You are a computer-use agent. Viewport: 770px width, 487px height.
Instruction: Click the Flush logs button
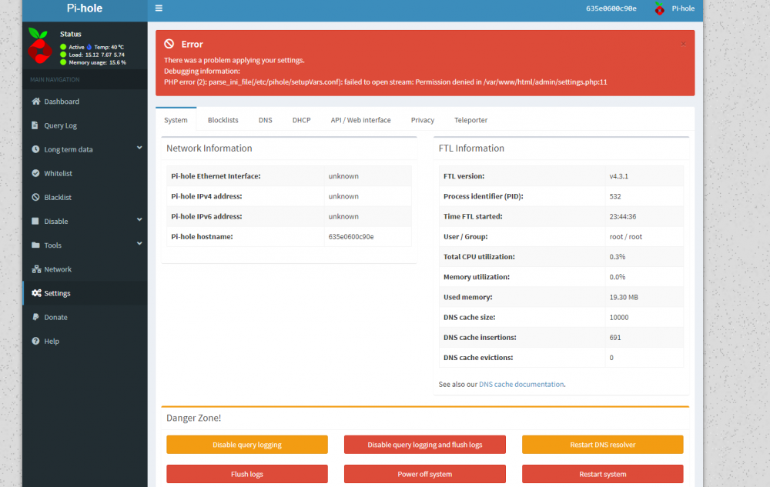click(247, 474)
